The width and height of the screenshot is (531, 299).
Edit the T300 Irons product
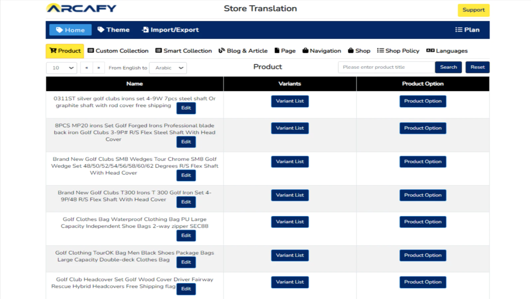click(186, 202)
